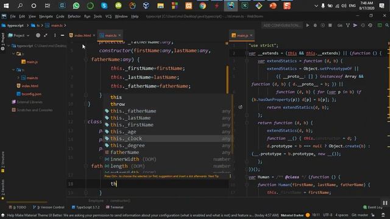Screen dimensions: 390x219
Task: Open Skype from the taskbar
Action: point(104,5)
